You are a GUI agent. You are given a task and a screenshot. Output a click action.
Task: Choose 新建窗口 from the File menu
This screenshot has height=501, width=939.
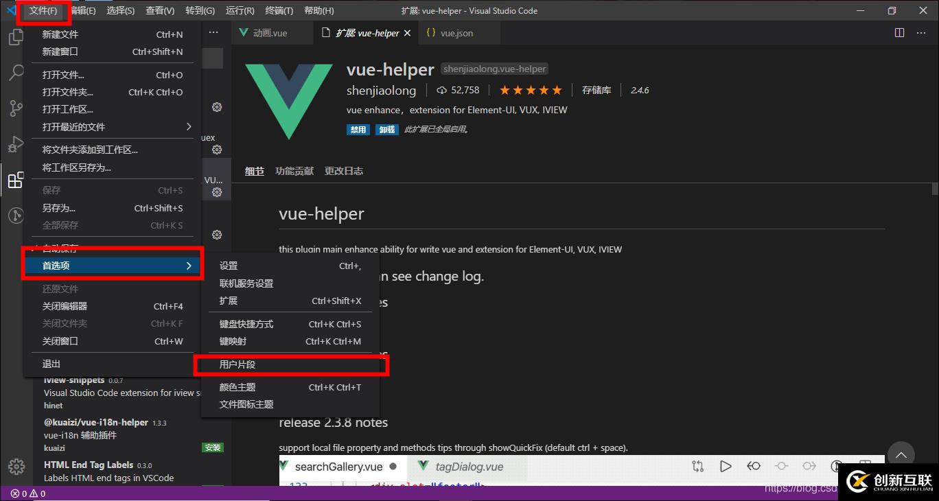pyautogui.click(x=113, y=51)
